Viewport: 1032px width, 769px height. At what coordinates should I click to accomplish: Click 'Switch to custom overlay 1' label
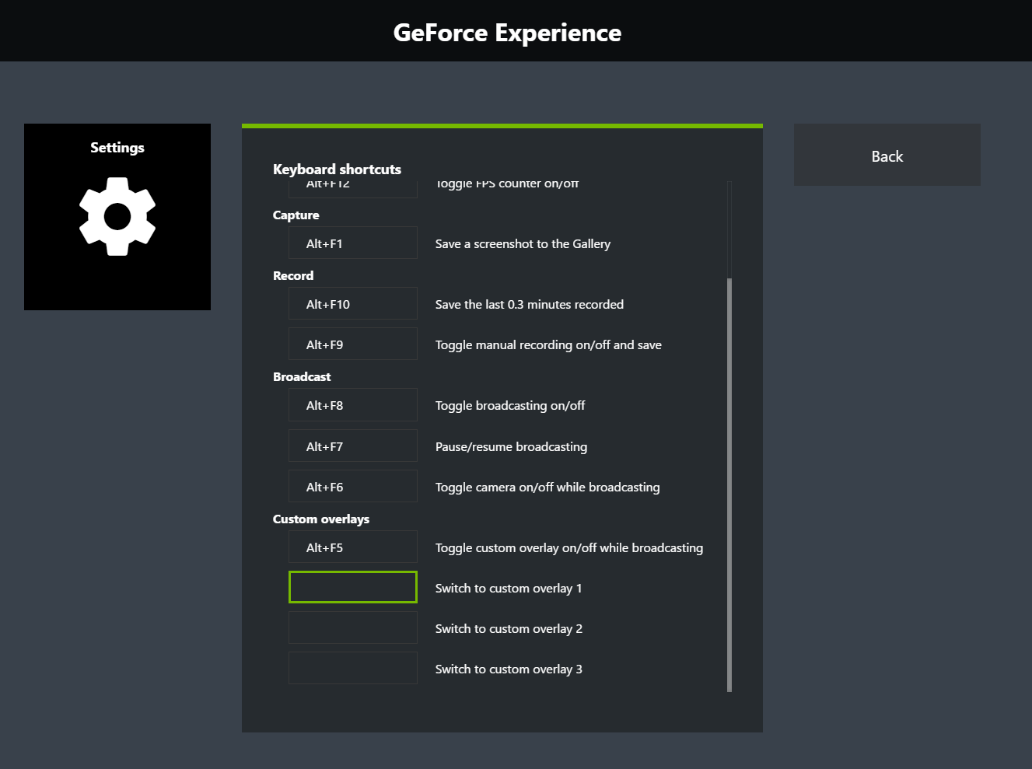[x=509, y=588]
